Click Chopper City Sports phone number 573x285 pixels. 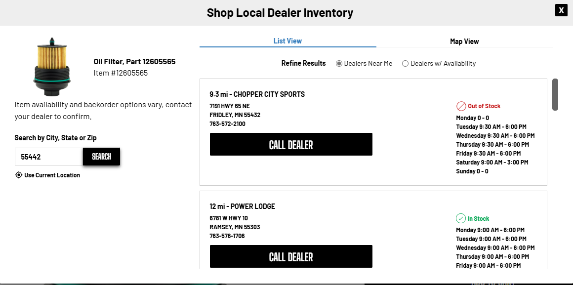pos(227,123)
